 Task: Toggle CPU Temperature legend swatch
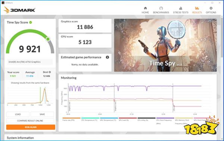[x=90, y=118]
